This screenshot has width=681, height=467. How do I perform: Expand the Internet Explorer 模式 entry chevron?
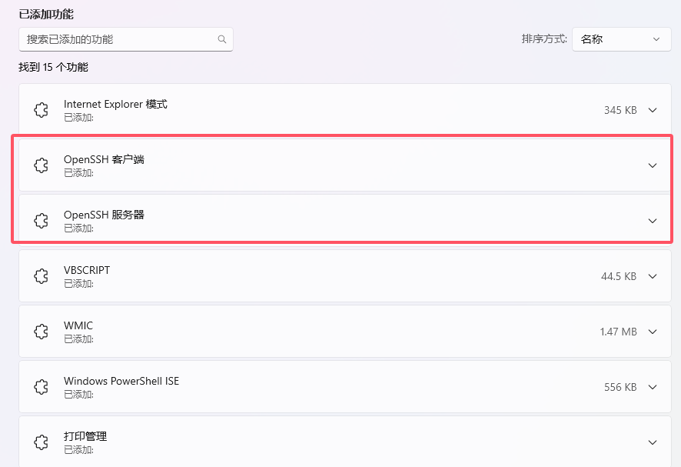tap(653, 110)
